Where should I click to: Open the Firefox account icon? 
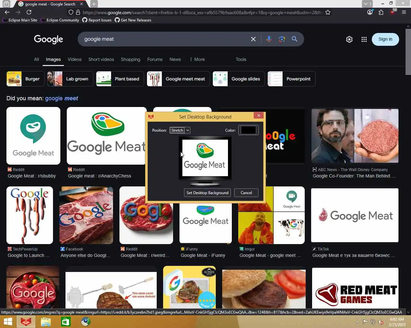click(370, 12)
